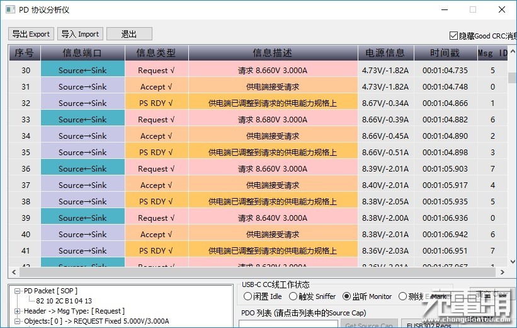Image resolution: width=517 pixels, height=328 pixels.
Task: Click the PD analyzer app icon in title bar
Action: click(10, 9)
